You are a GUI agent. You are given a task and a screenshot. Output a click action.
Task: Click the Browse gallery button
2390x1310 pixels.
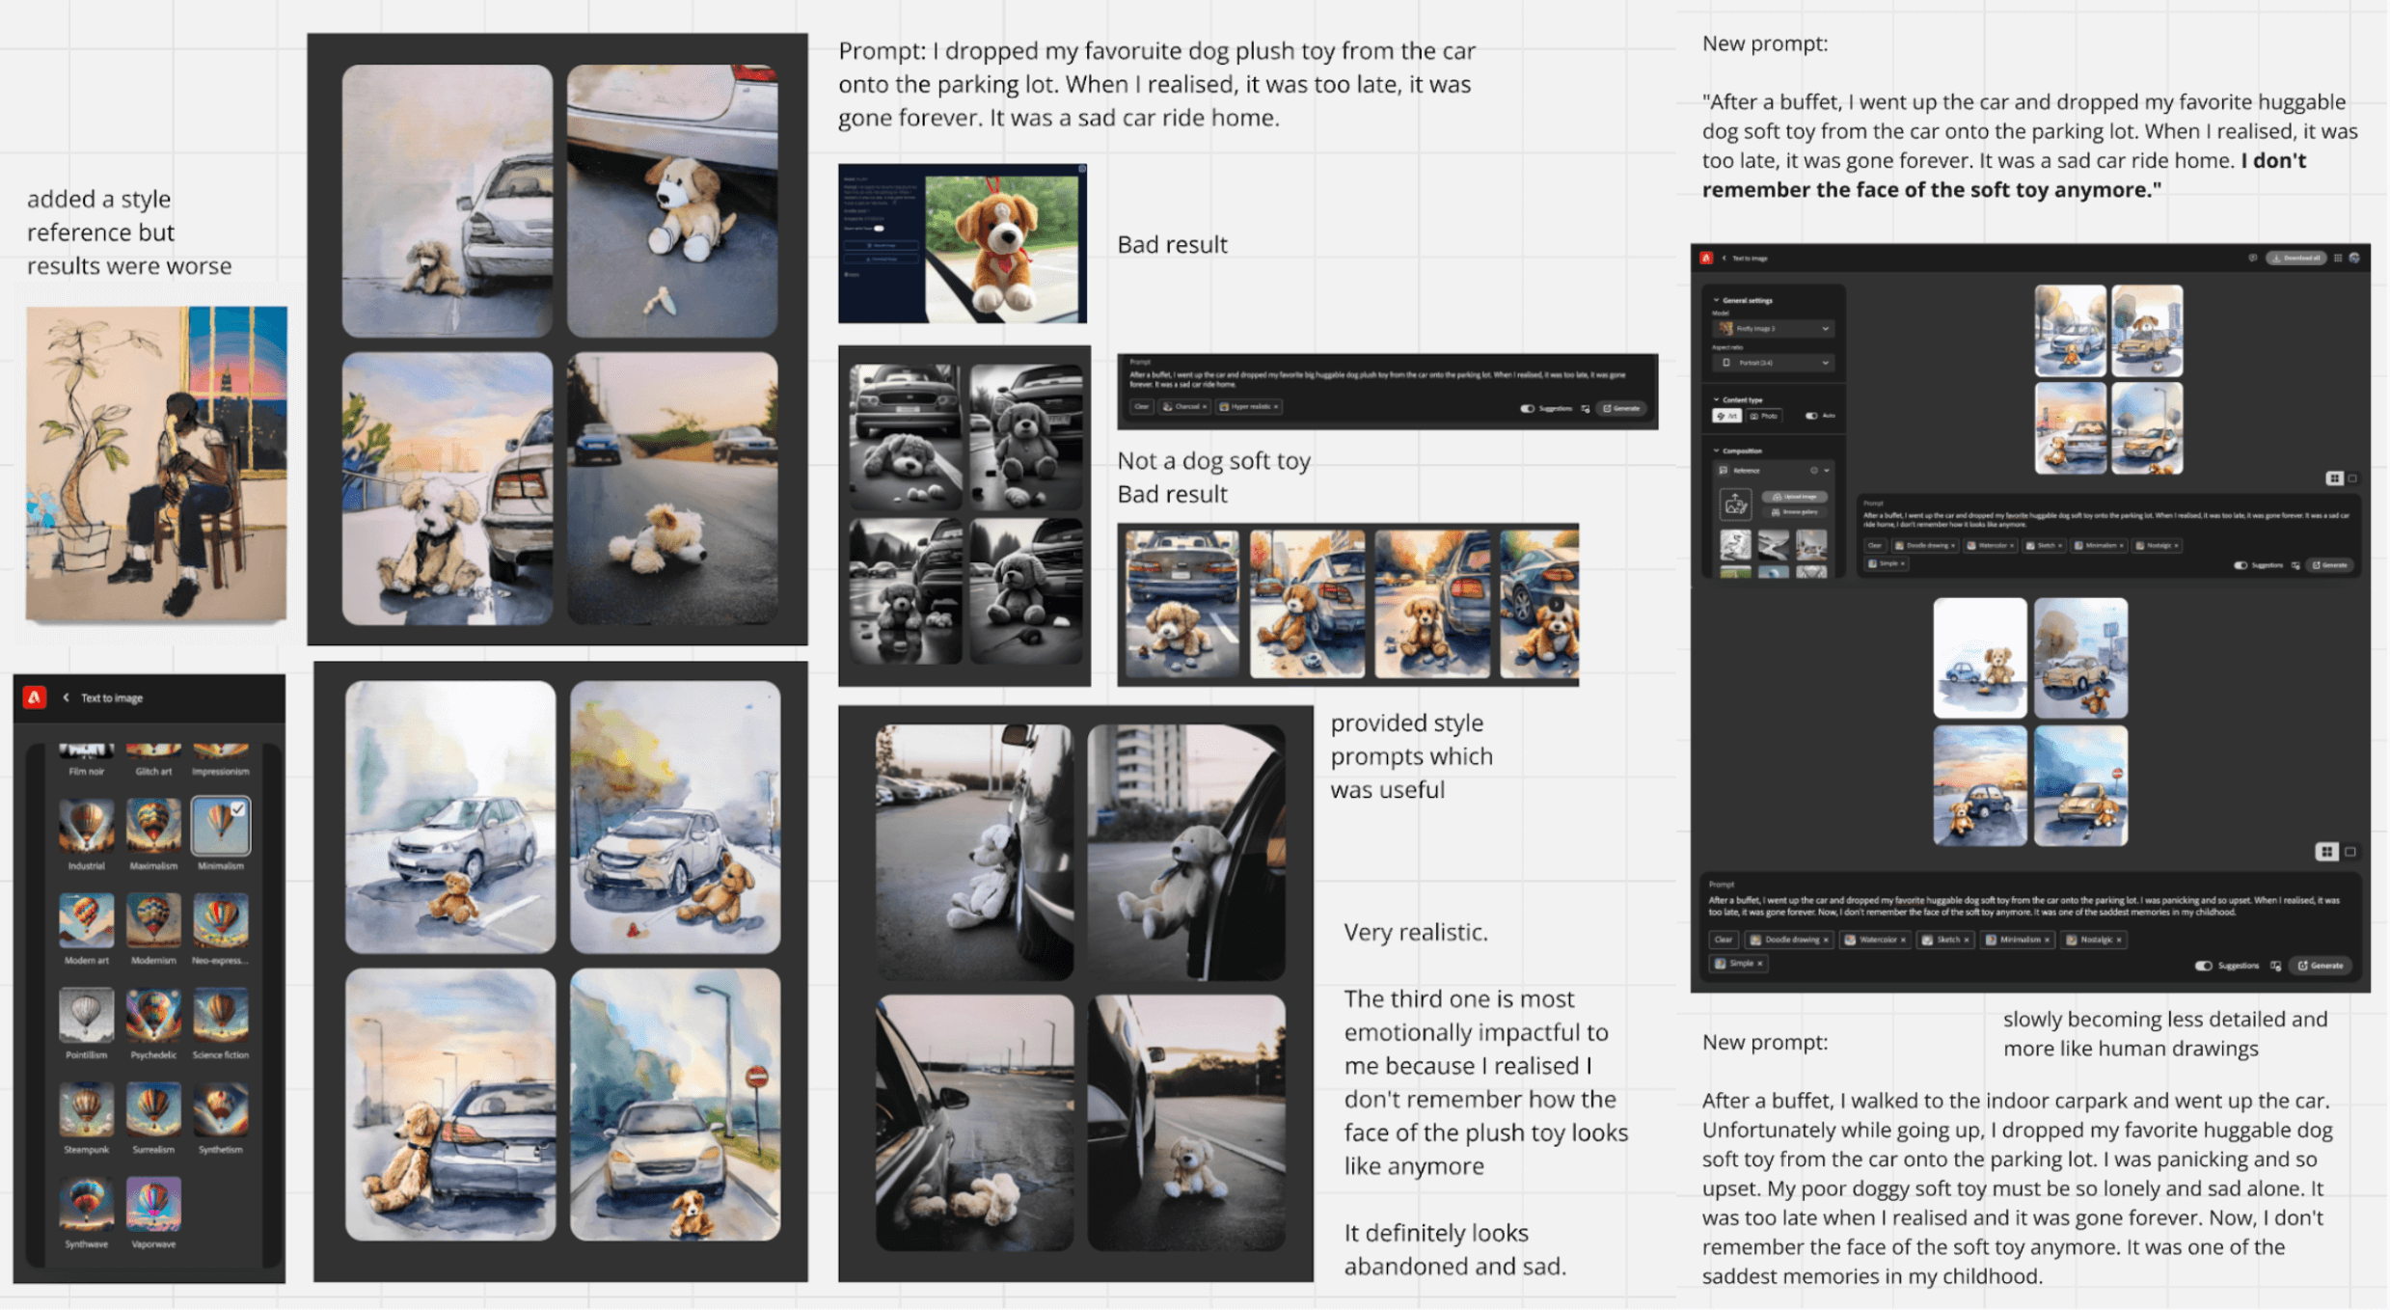pyautogui.click(x=1795, y=512)
